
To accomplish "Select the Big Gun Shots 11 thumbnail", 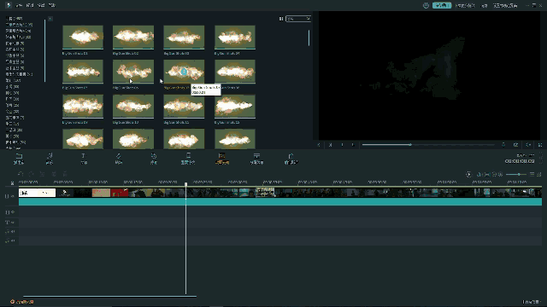I will click(x=184, y=106).
